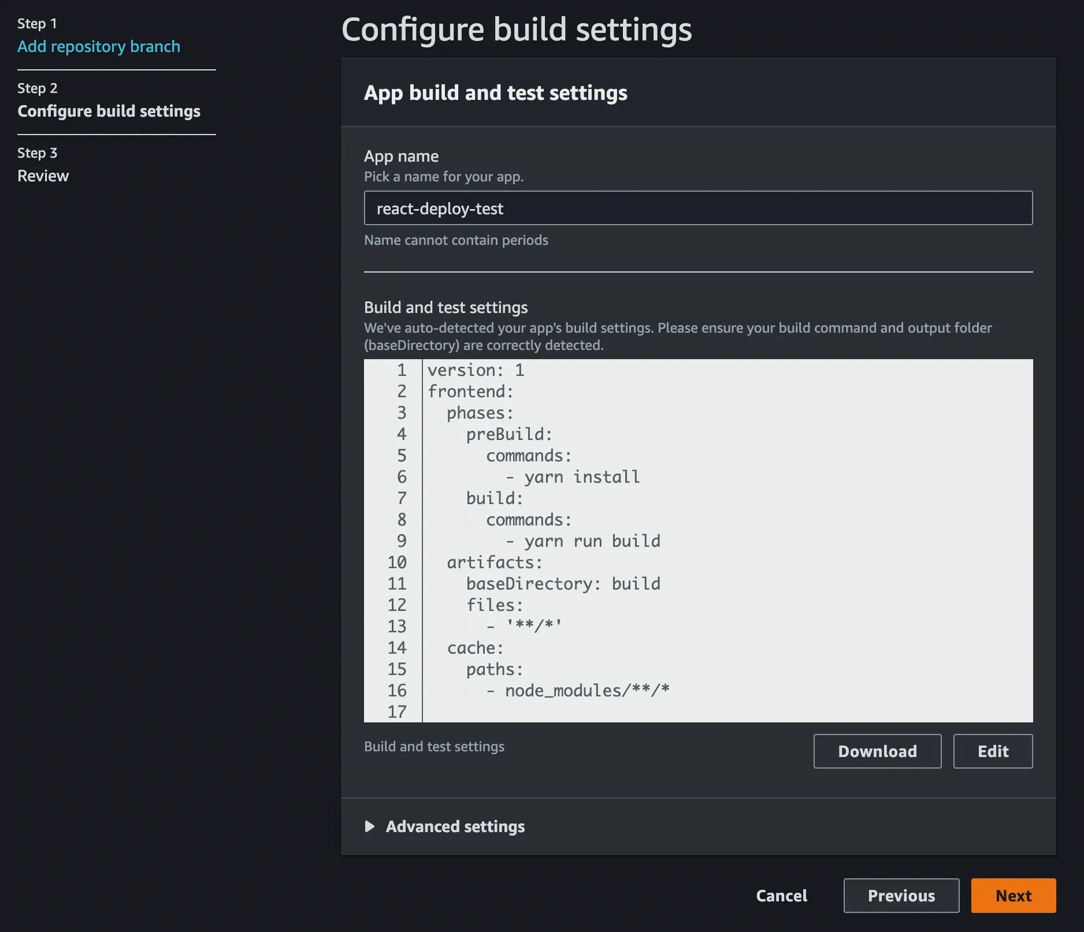1084x932 pixels.
Task: Click the 'artifacts:' line in YAML
Action: coord(495,562)
